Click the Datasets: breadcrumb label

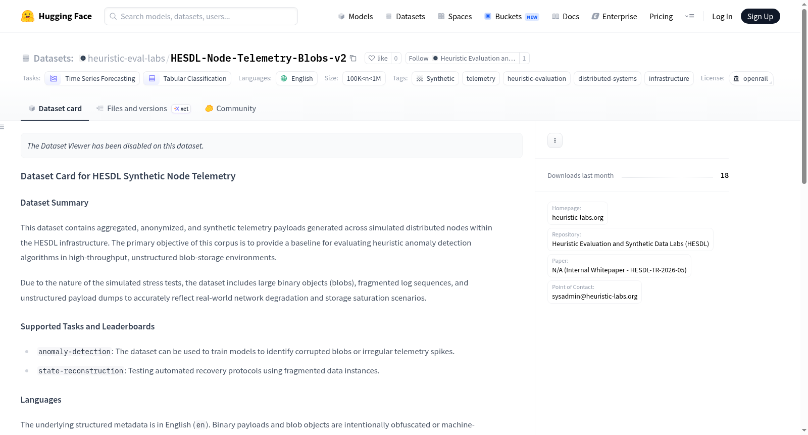[x=54, y=58]
